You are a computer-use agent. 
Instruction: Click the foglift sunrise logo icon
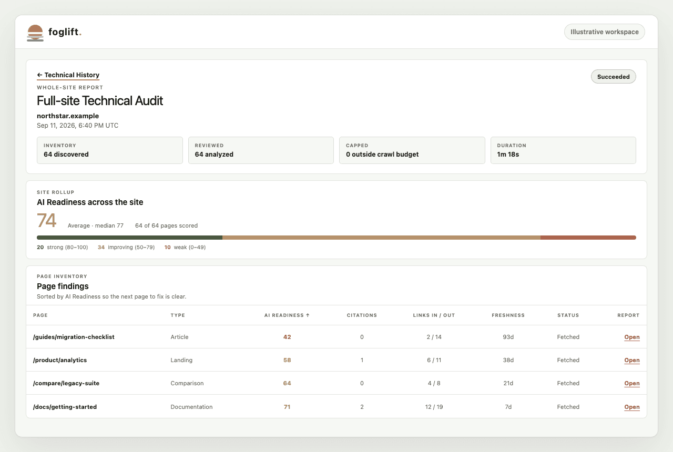35,33
